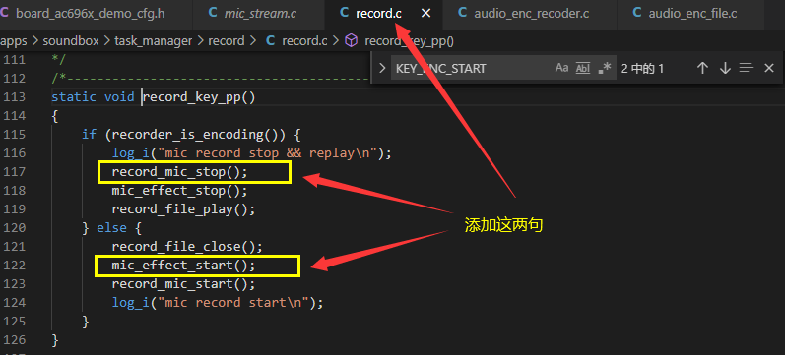The width and height of the screenshot is (785, 355).
Task: Click the record.c breadcrumb file
Action: pos(304,41)
